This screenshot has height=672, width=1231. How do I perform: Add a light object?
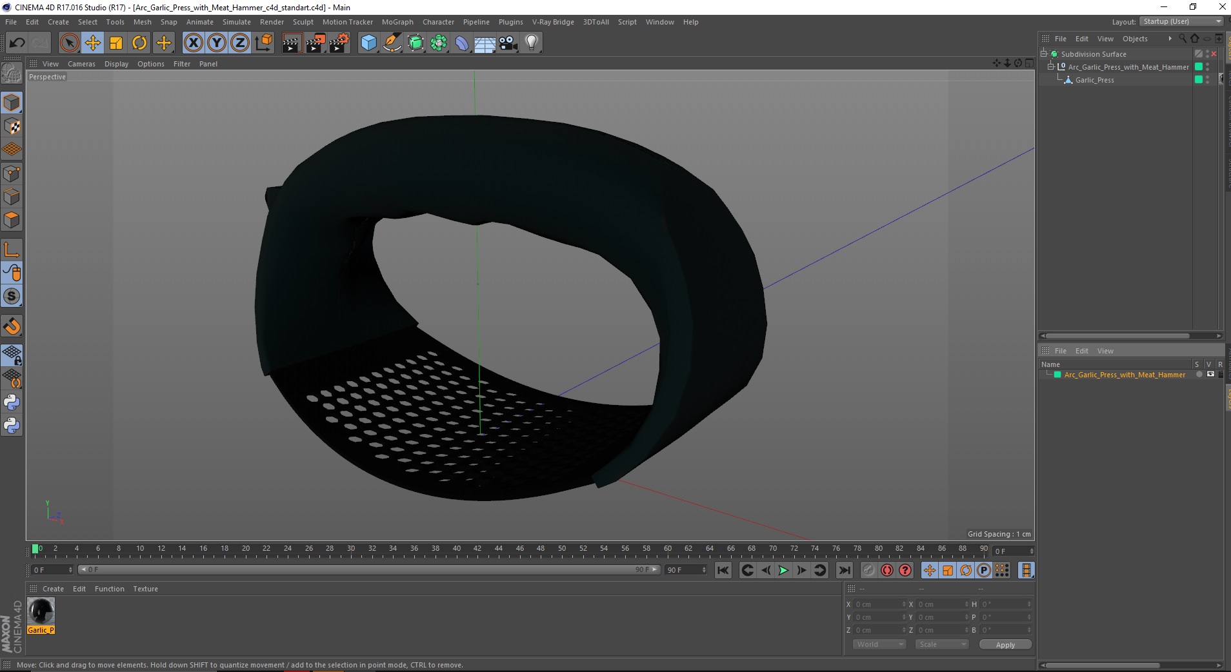532,43
